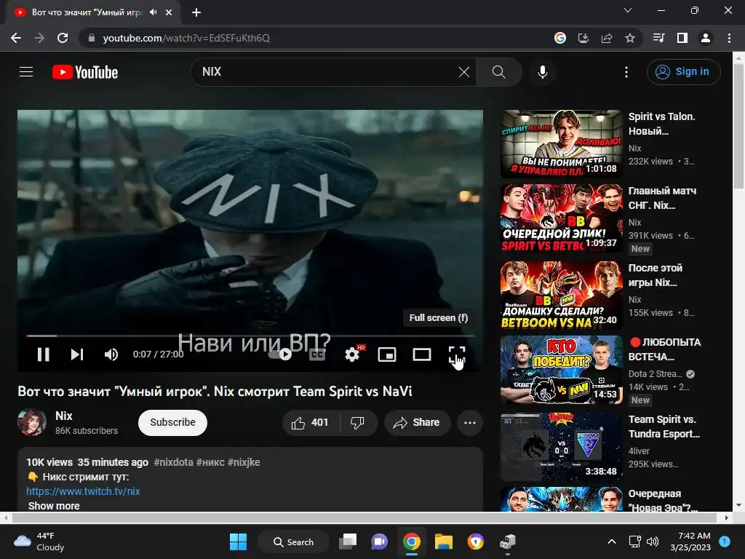Open clock showing 7:42 AM
This screenshot has width=745, height=559.
pos(690,542)
